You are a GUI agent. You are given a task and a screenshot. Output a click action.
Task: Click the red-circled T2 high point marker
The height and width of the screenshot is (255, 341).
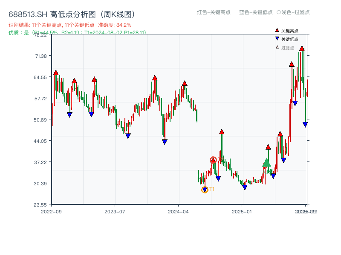pyautogui.click(x=213, y=160)
